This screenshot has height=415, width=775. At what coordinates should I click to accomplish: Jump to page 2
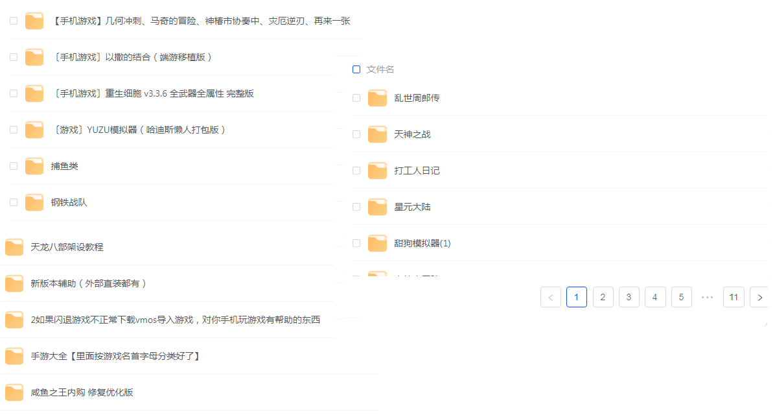tap(603, 297)
